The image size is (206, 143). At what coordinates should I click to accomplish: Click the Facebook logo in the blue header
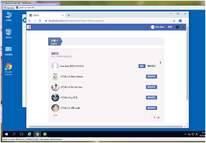pos(29,27)
